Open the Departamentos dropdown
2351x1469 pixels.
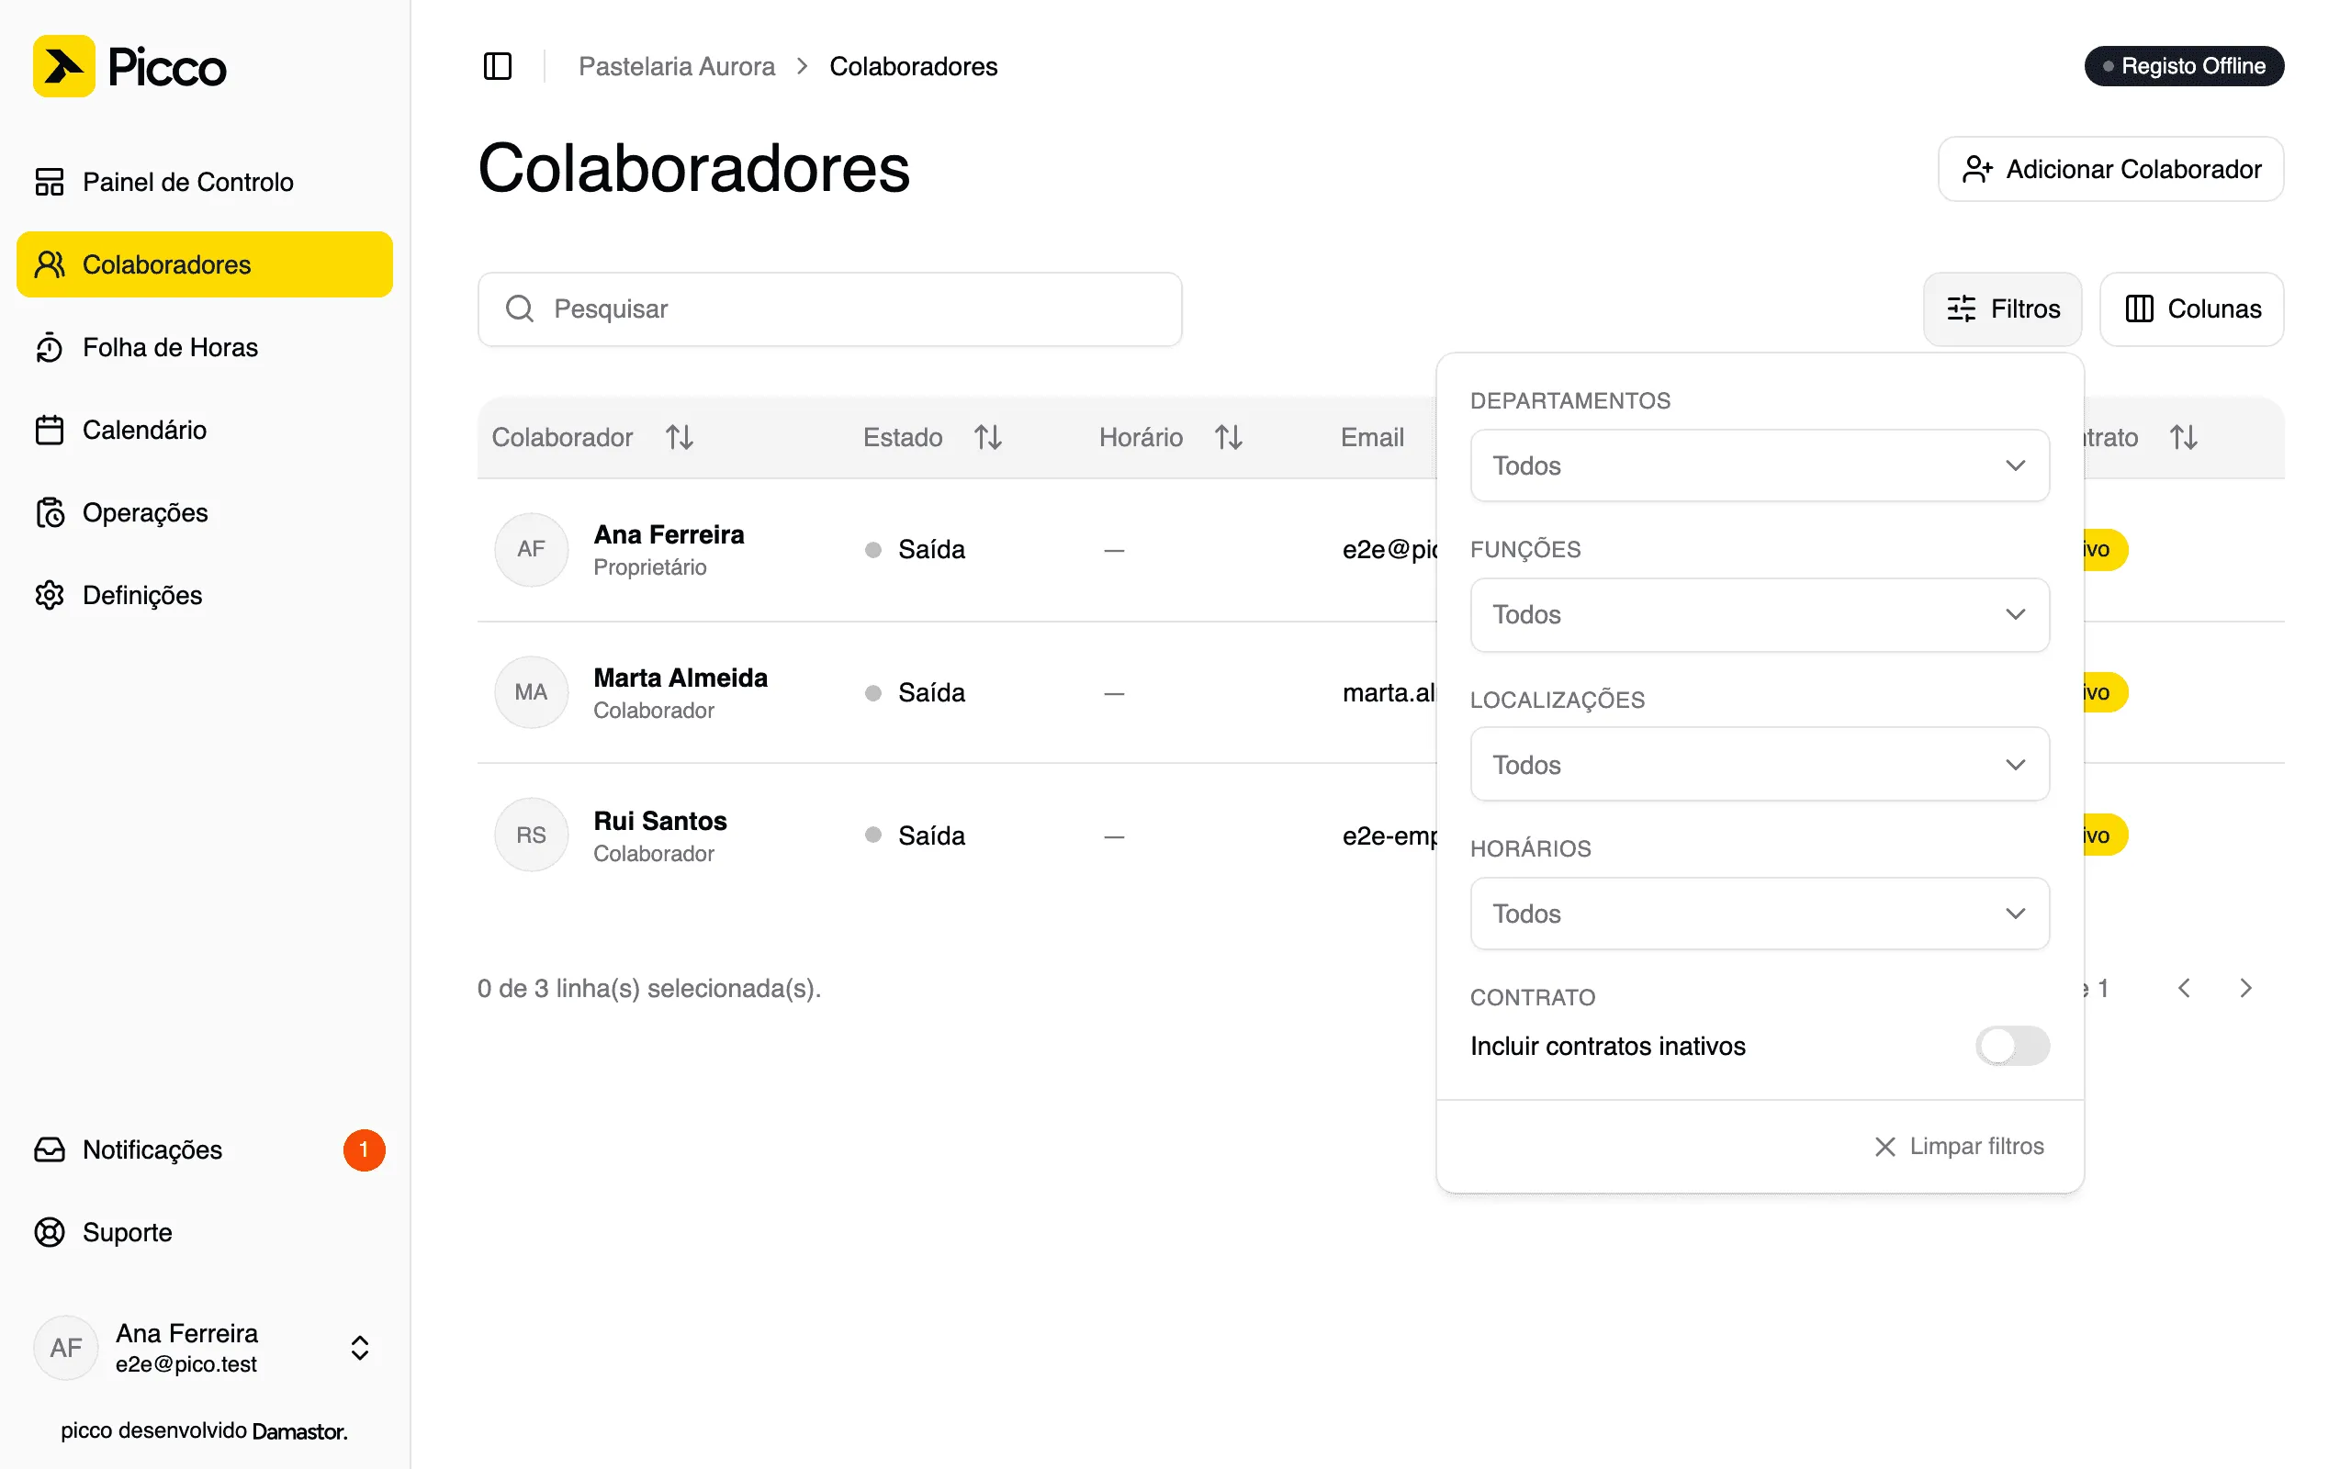(1760, 465)
